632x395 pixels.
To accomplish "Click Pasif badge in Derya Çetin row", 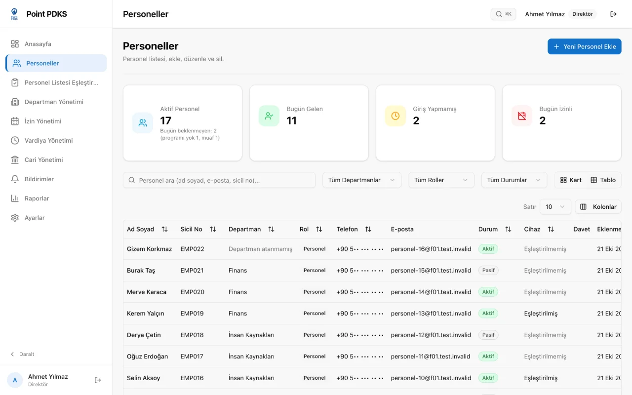I will coord(488,335).
